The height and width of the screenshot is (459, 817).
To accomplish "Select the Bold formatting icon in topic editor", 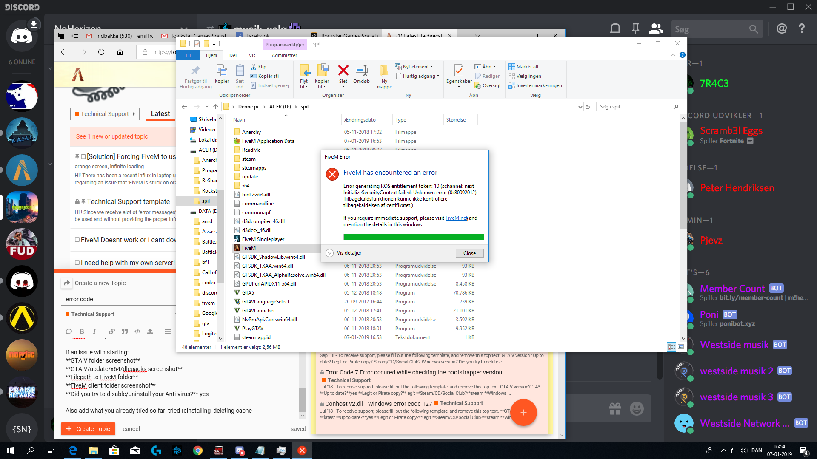I will (x=82, y=331).
